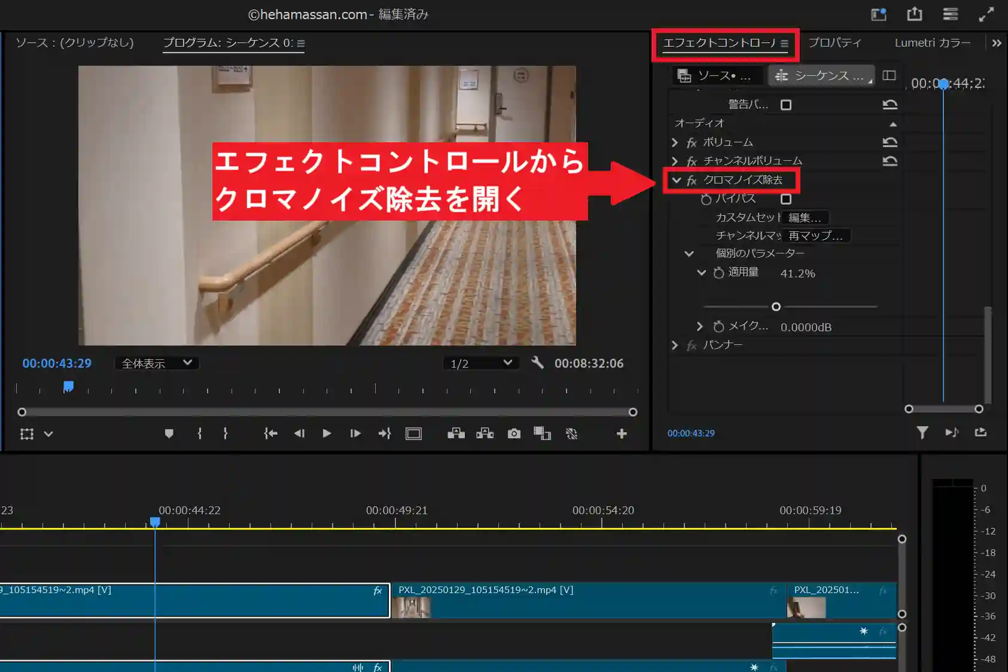Toggle fx on パンナー effect

[x=692, y=346]
